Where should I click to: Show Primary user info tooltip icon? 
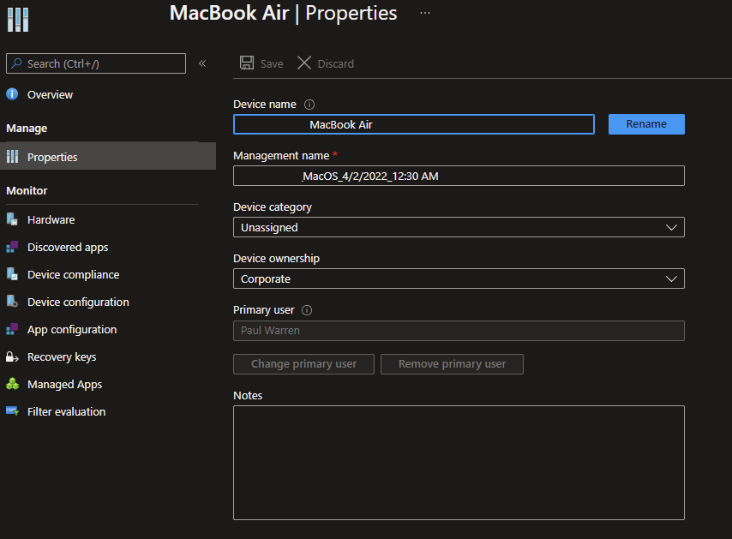[307, 310]
